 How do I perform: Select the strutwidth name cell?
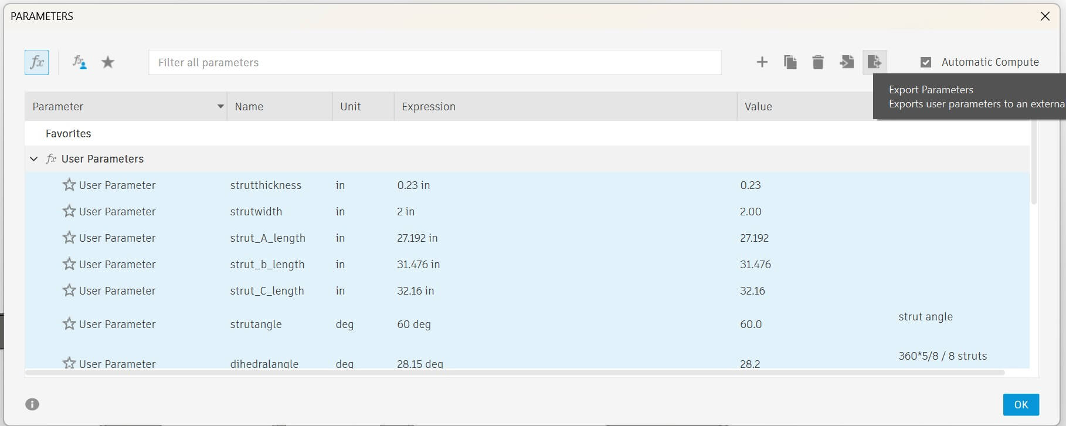[x=256, y=211]
